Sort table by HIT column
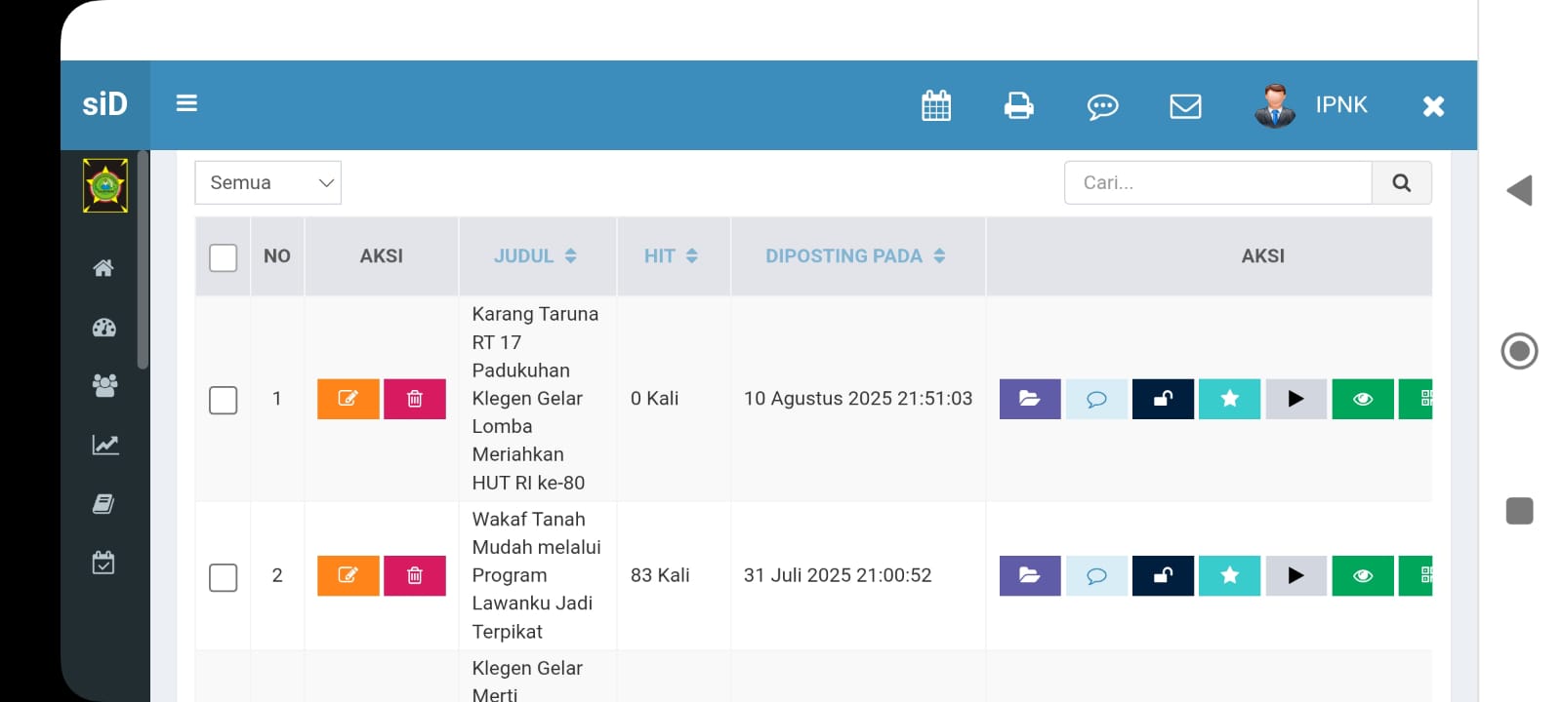The image size is (1562, 702). pyautogui.click(x=671, y=255)
